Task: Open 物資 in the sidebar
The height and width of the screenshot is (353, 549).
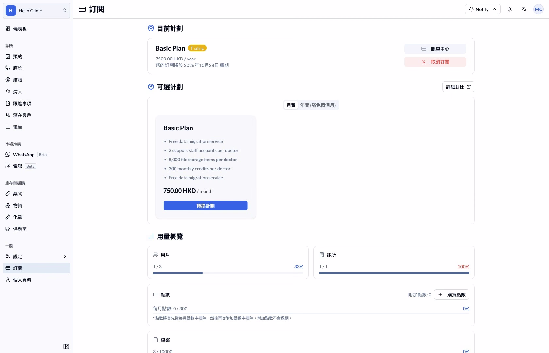Action: click(36, 205)
